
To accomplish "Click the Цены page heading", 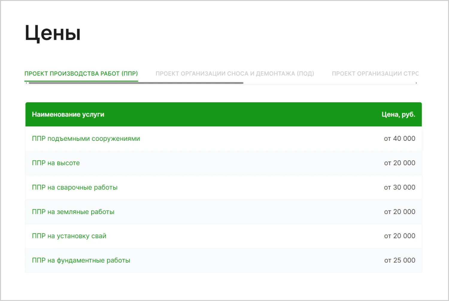I will point(53,33).
